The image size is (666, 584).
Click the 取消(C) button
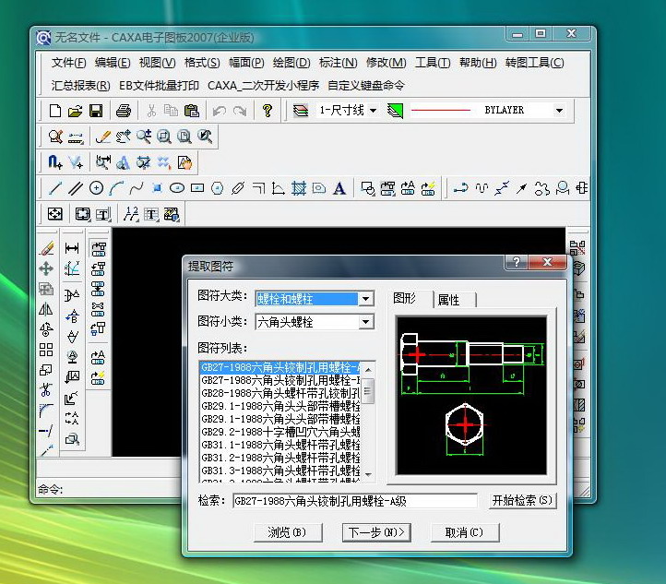pos(465,532)
